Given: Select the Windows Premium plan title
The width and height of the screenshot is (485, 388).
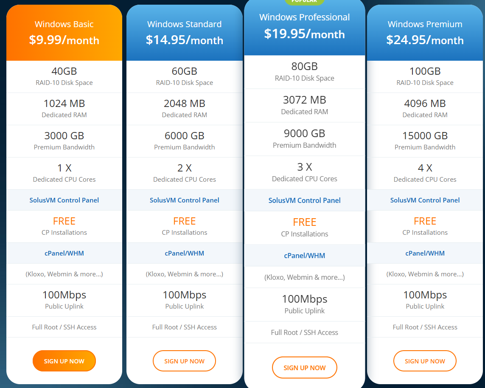Looking at the screenshot, I should 425,24.
